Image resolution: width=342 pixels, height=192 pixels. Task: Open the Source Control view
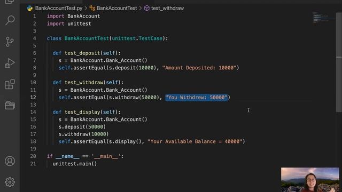(x=10, y=42)
